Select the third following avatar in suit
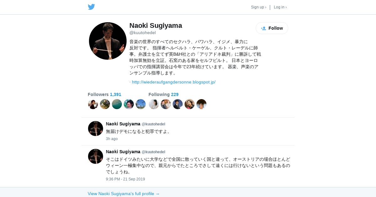This screenshot has height=197, width=376. (178, 104)
